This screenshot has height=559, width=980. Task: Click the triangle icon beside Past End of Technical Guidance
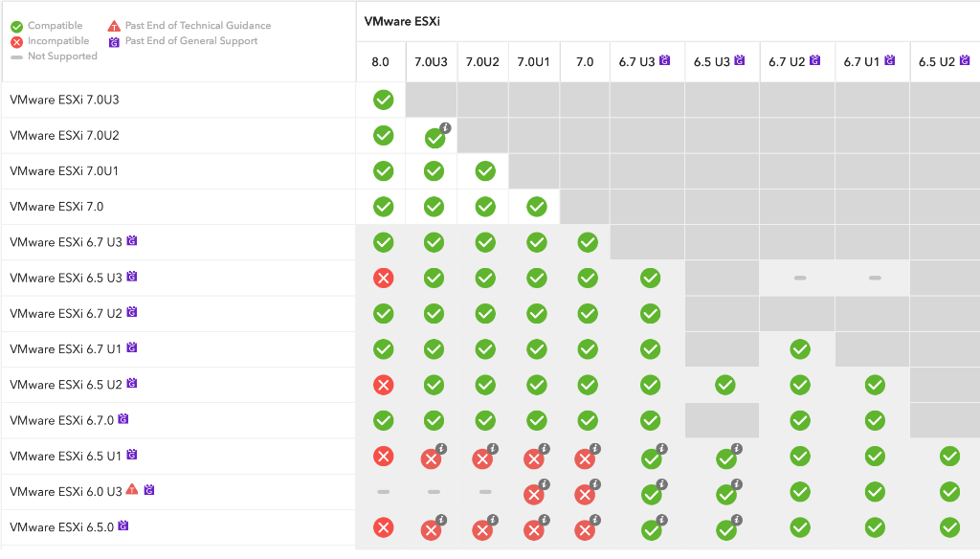[x=114, y=26]
